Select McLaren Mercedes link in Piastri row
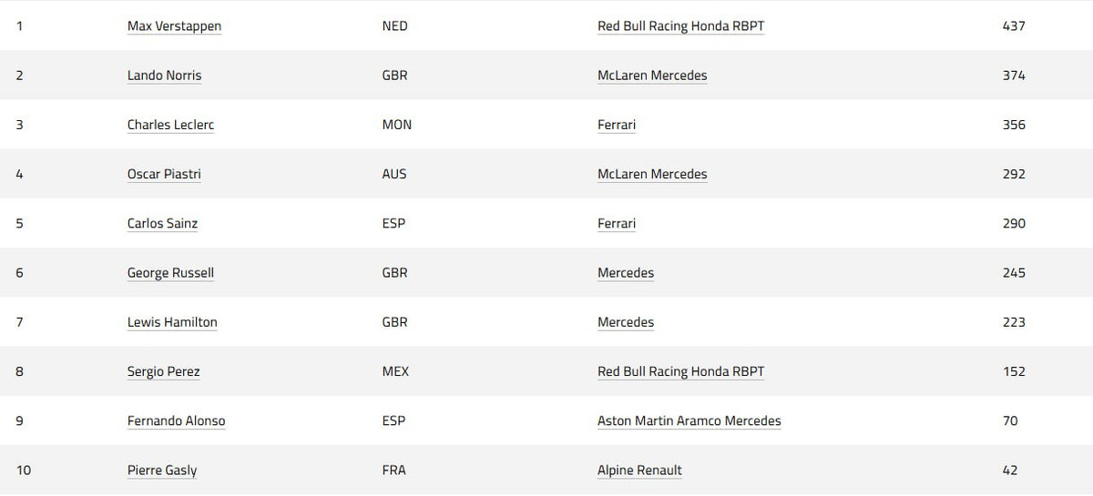Viewport: 1093px width, 496px height. [652, 174]
